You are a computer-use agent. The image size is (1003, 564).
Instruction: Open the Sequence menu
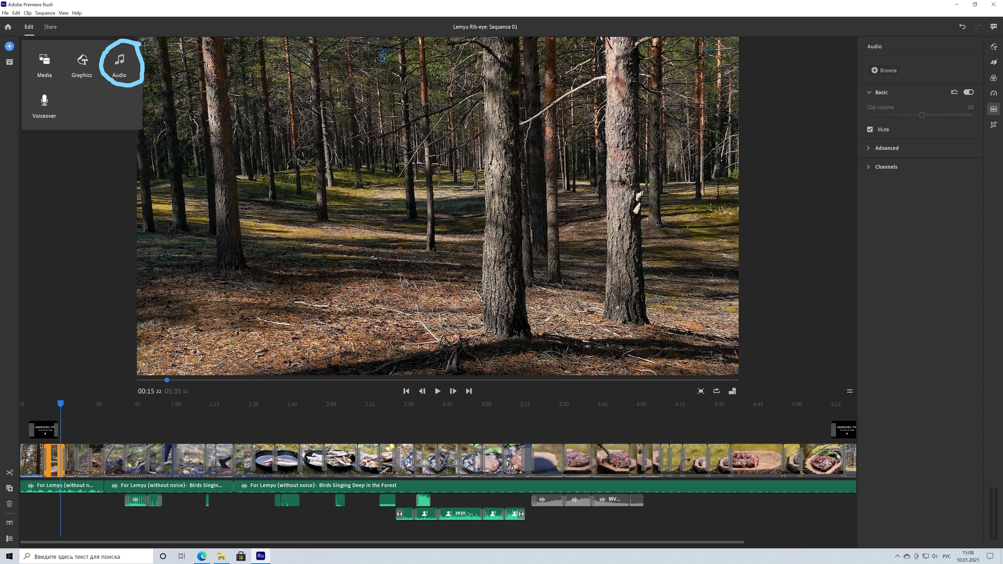[x=45, y=13]
